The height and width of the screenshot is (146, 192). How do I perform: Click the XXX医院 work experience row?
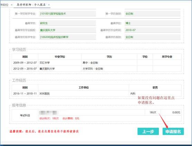coord(97,94)
